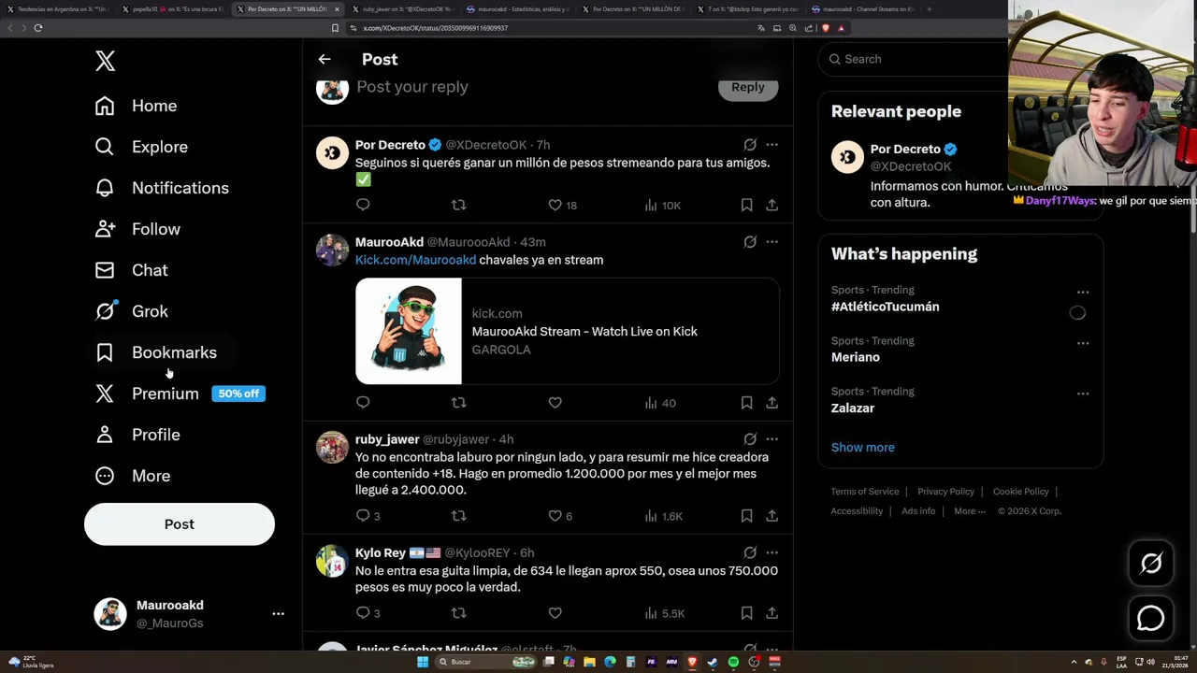Image resolution: width=1197 pixels, height=673 pixels.
Task: Share MaurooAkd post
Action: 772,403
